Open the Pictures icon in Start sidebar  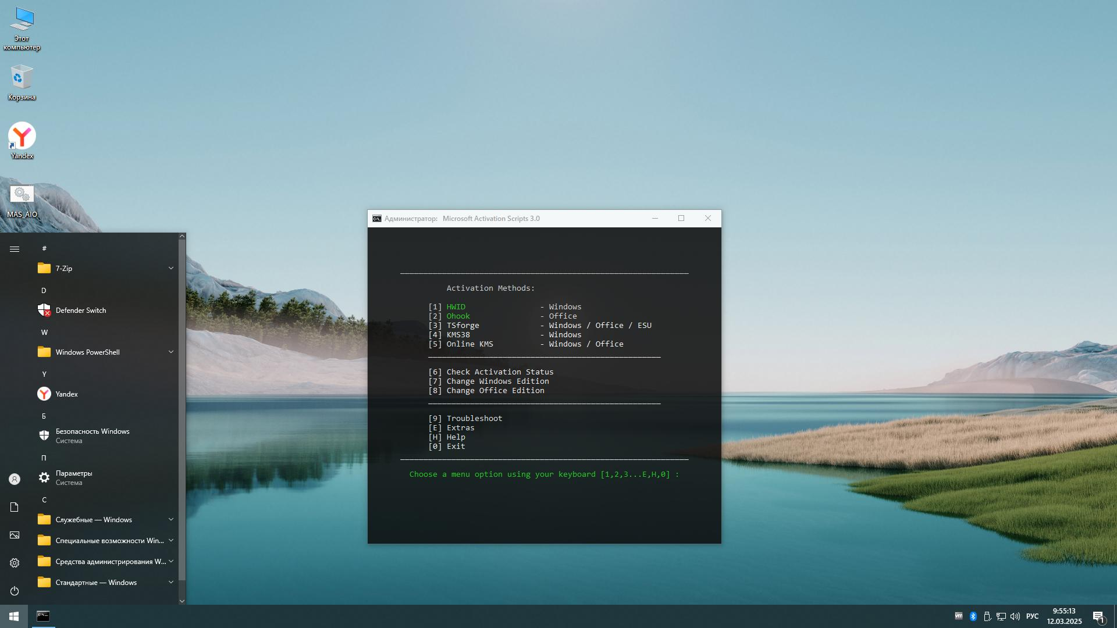pyautogui.click(x=15, y=535)
